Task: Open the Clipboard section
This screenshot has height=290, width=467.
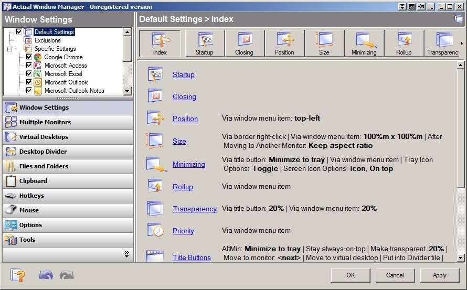Action: pyautogui.click(x=68, y=181)
